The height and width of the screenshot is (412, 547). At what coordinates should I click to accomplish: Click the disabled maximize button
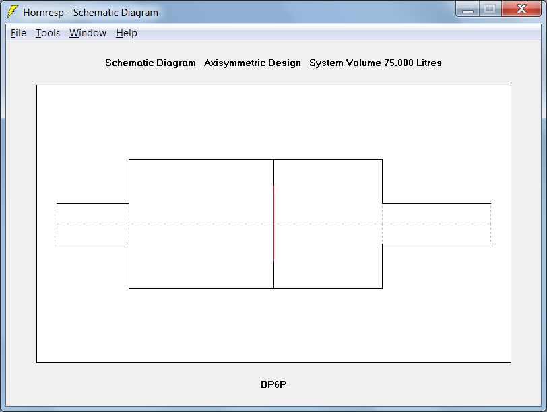tap(490, 9)
